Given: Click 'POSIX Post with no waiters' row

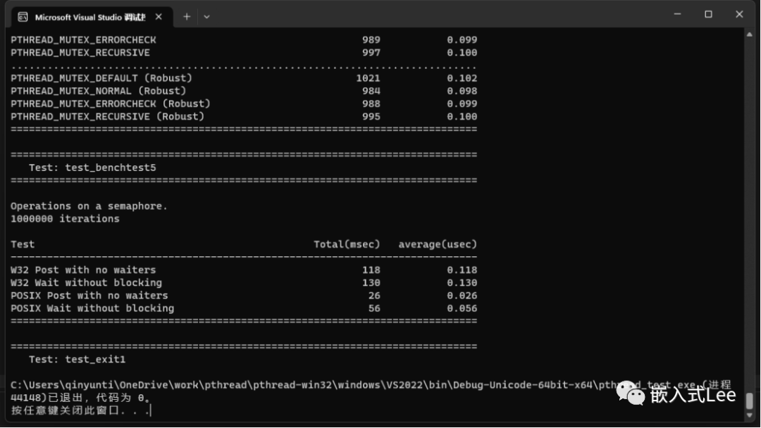Looking at the screenshot, I should 244,296.
